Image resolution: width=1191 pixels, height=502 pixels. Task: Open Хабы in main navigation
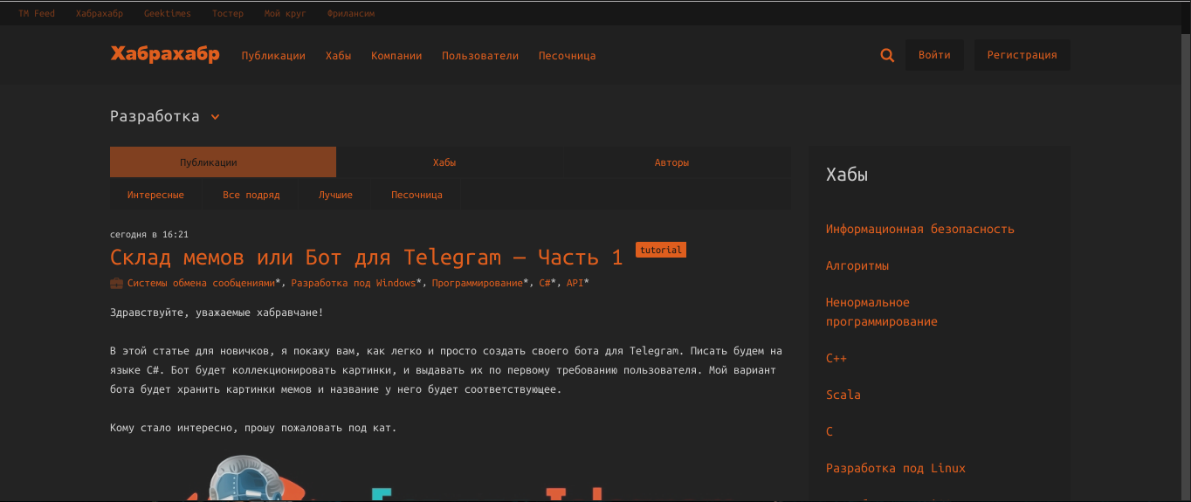point(338,56)
